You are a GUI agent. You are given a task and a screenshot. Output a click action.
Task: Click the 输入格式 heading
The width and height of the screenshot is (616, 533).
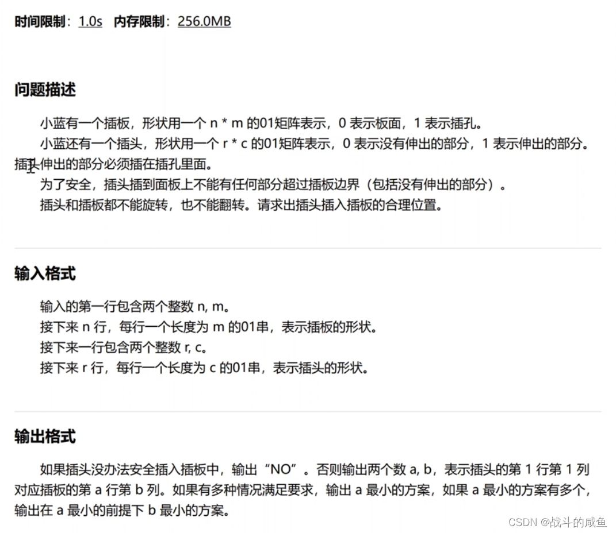pos(45,273)
